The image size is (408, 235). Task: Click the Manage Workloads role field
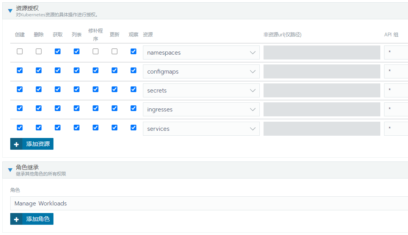coord(209,204)
